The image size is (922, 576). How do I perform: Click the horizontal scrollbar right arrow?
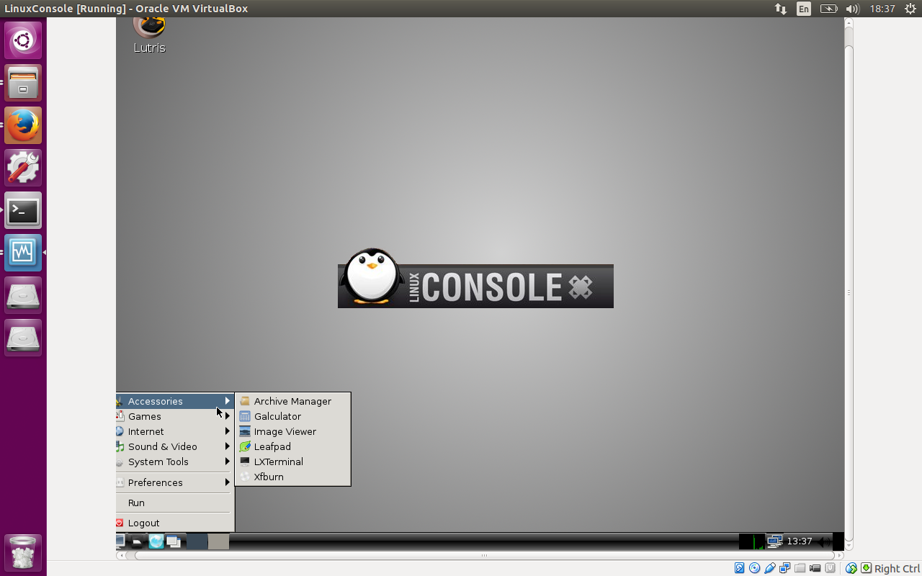(x=840, y=555)
